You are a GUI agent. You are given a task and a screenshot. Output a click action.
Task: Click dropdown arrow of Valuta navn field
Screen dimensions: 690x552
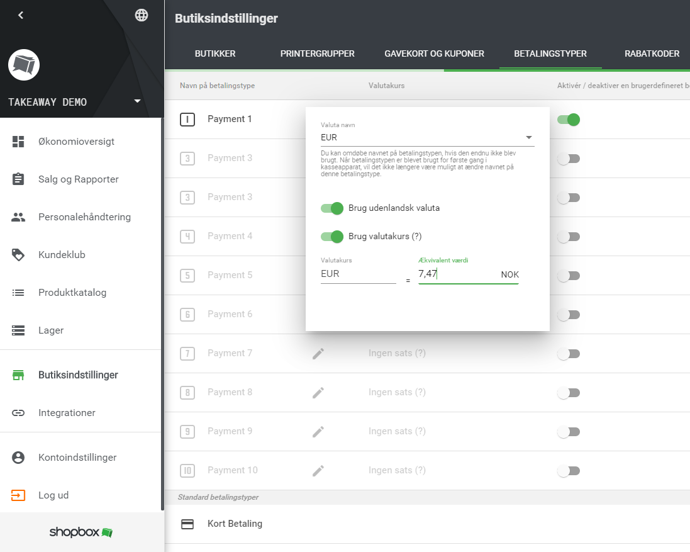pyautogui.click(x=529, y=137)
